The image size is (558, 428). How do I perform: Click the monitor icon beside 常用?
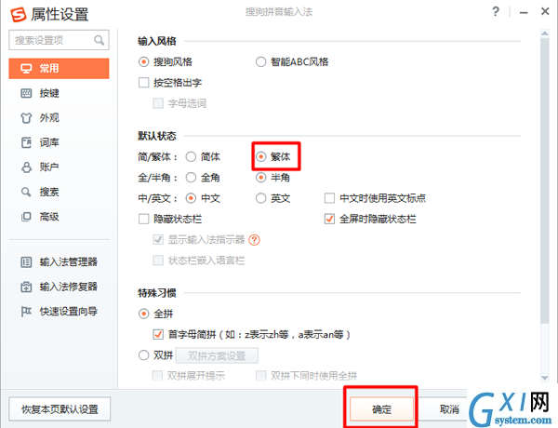click(x=26, y=68)
